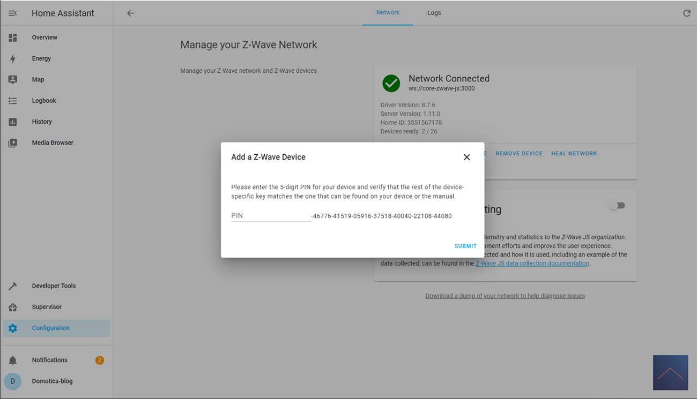Screen dimensions: 697x399
Task: Open the Map sidebar icon
Action: tap(13, 80)
